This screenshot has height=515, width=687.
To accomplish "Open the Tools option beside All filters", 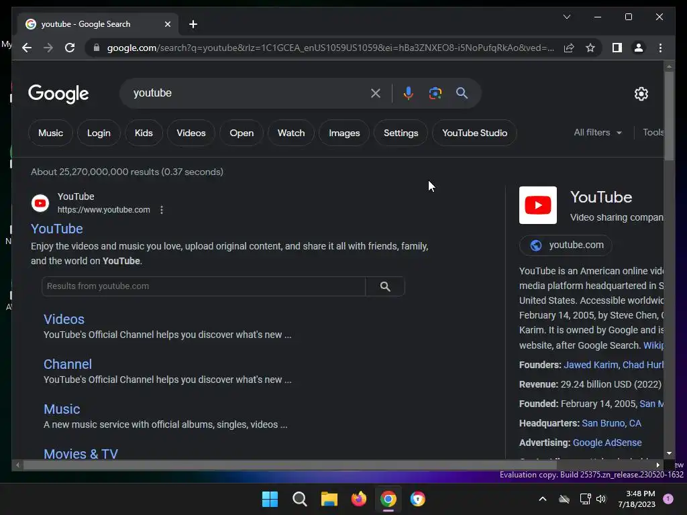I will click(x=653, y=132).
